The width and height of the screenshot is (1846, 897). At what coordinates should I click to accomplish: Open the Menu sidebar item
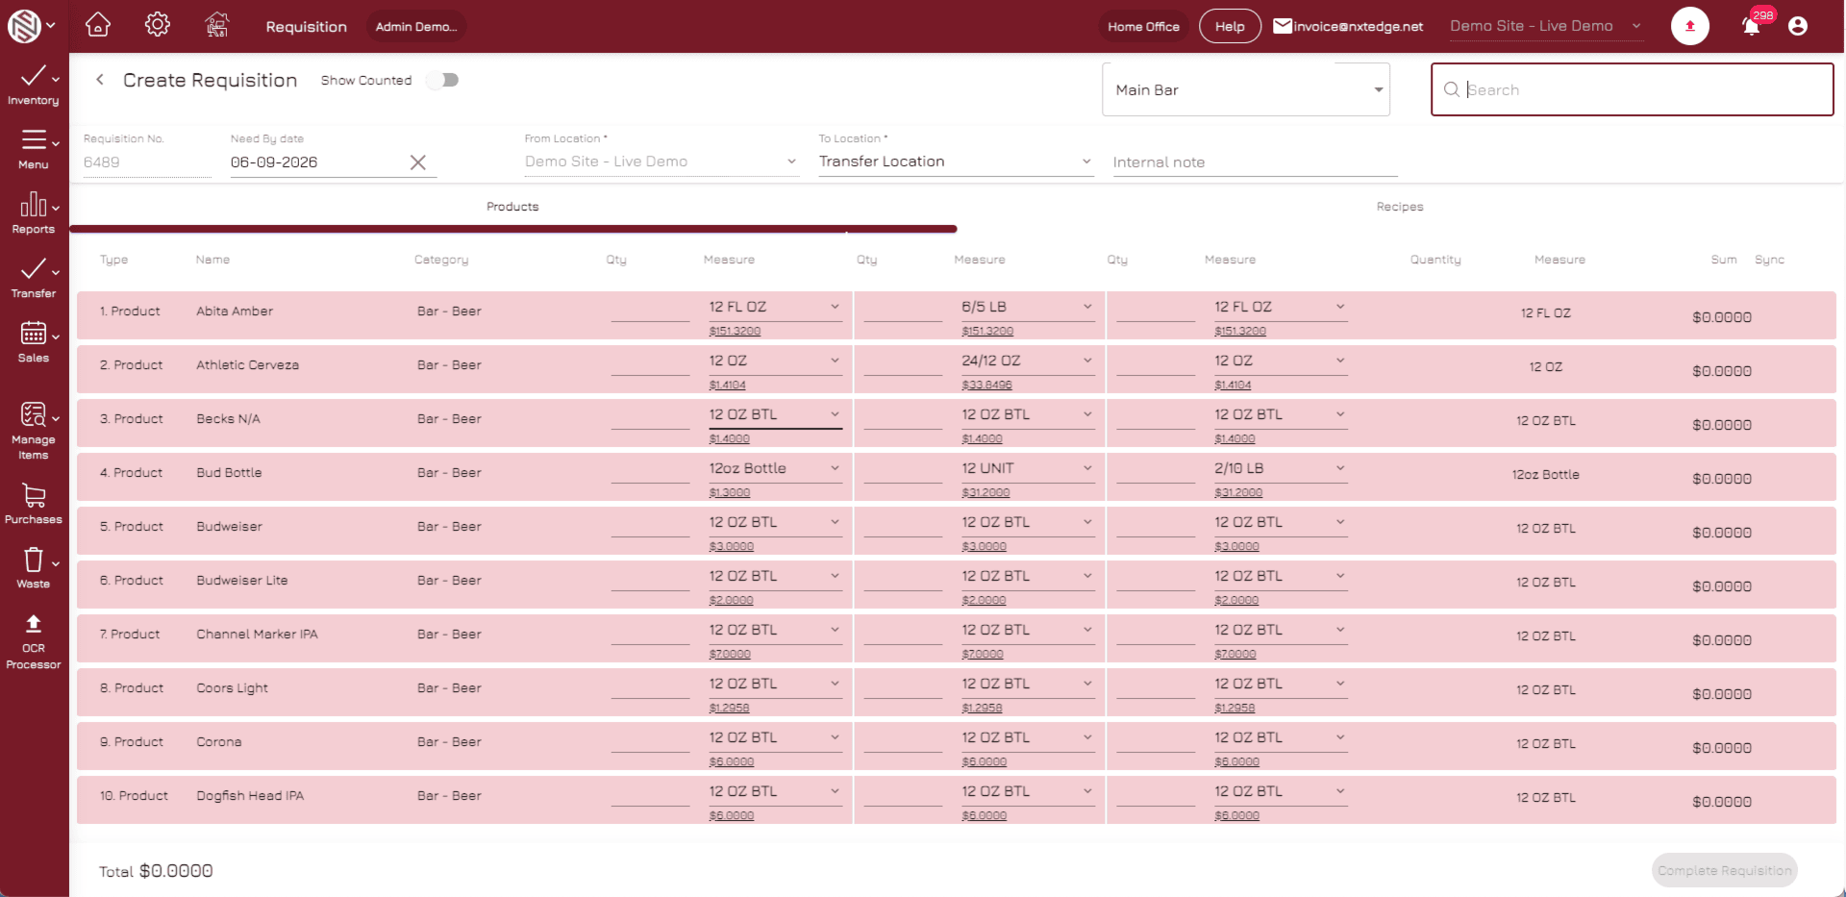[34, 149]
